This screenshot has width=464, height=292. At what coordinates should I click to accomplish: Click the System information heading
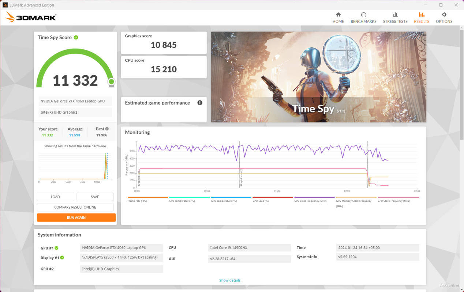59,235
